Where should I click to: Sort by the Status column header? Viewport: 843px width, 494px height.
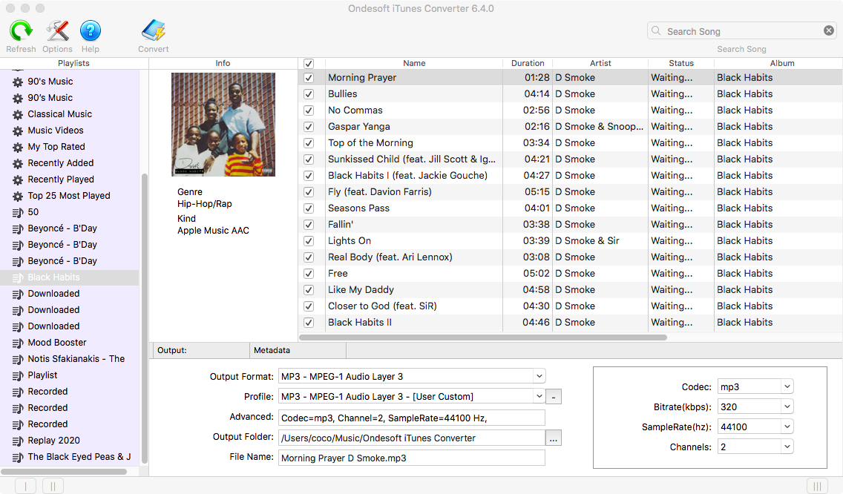[681, 63]
